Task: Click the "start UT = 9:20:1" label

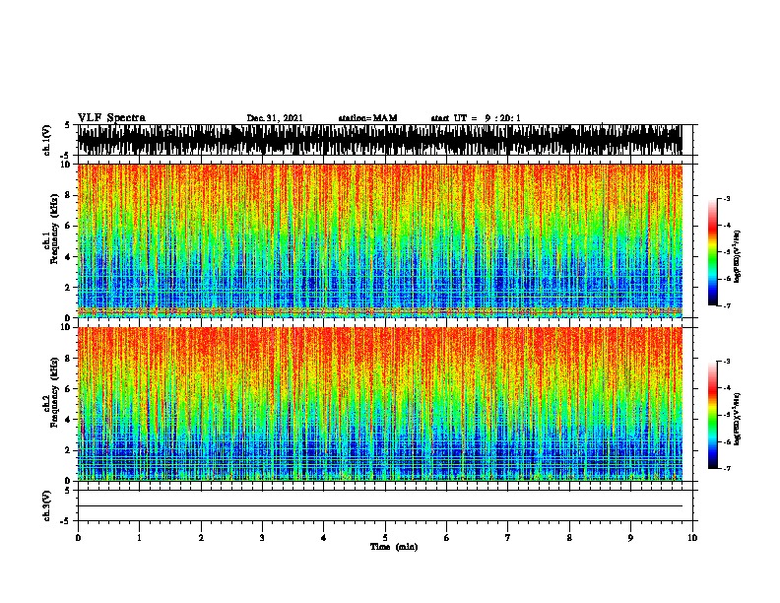Action: [476, 118]
